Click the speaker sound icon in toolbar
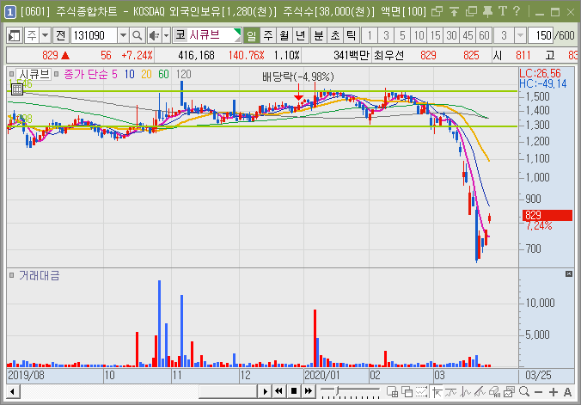This screenshot has width=581, height=405. [154, 35]
